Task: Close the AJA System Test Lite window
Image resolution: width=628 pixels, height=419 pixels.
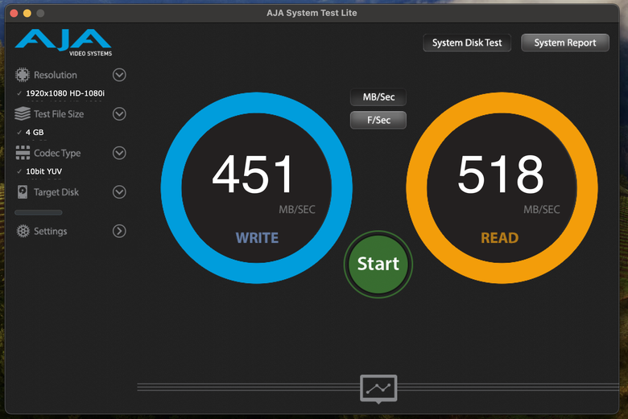Action: point(14,13)
